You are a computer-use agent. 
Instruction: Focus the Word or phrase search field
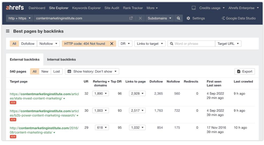point(191,44)
